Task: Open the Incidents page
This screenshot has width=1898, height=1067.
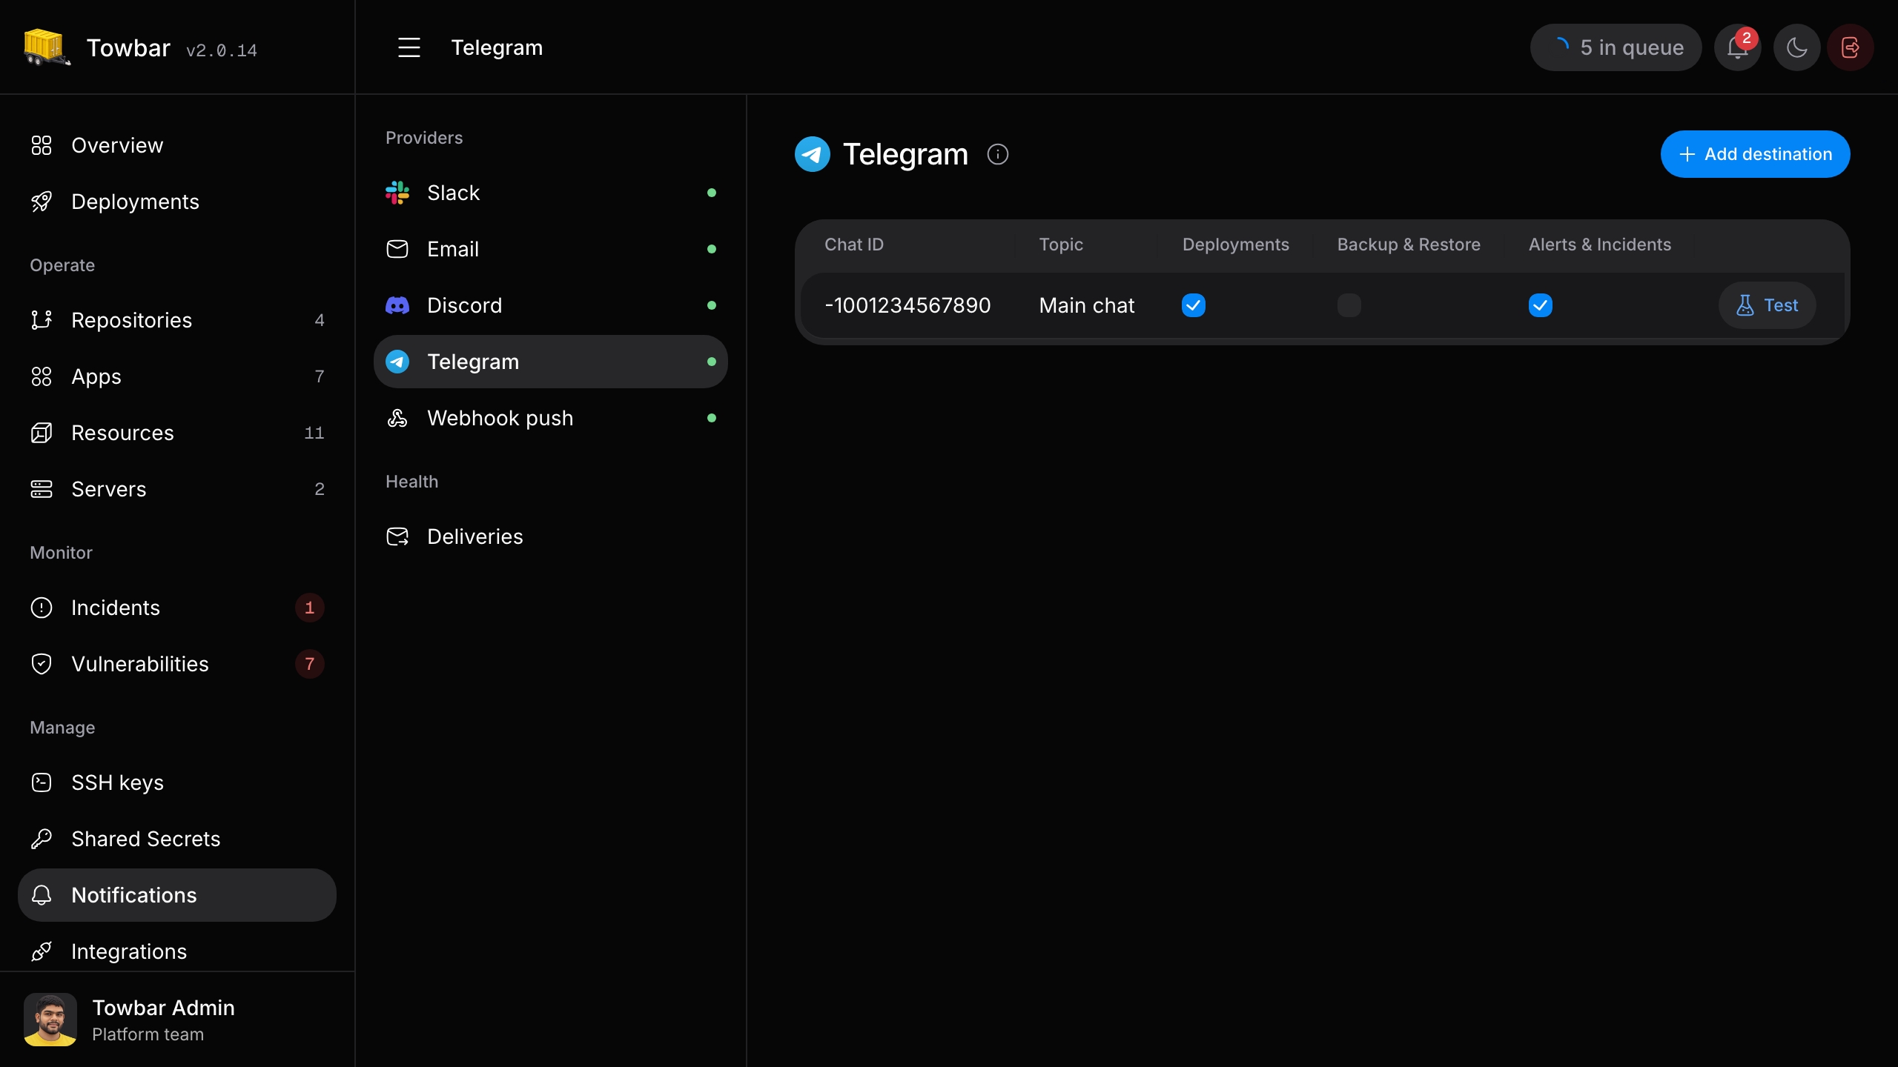Action: 176,608
